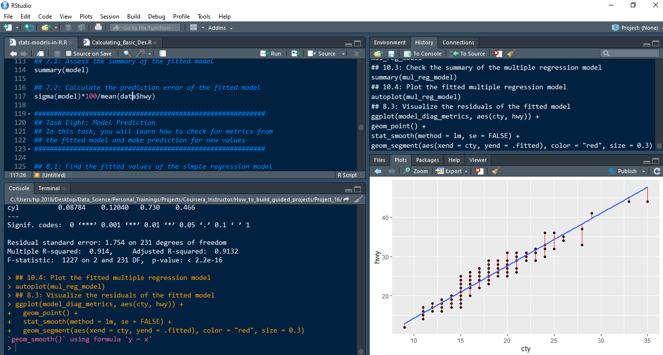Expand the Addins dropdown

tap(221, 28)
